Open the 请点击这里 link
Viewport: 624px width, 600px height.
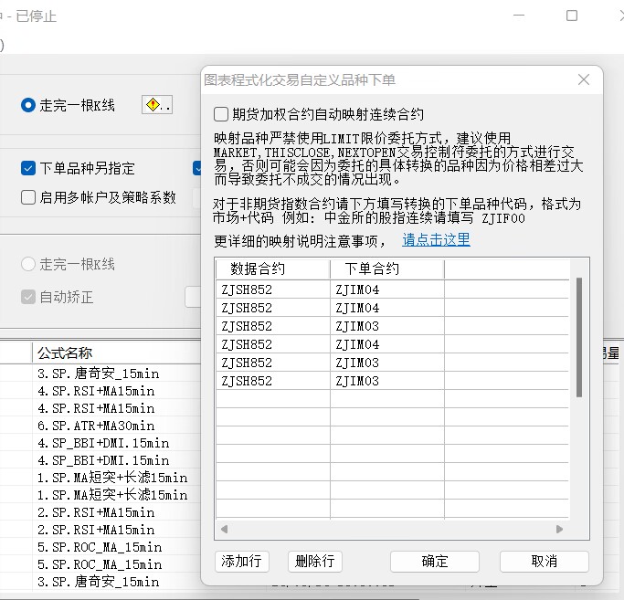(436, 240)
